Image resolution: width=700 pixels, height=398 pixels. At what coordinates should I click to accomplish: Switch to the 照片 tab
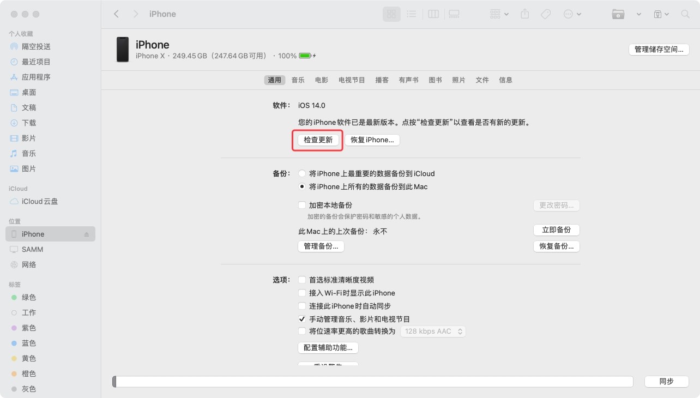[458, 80]
